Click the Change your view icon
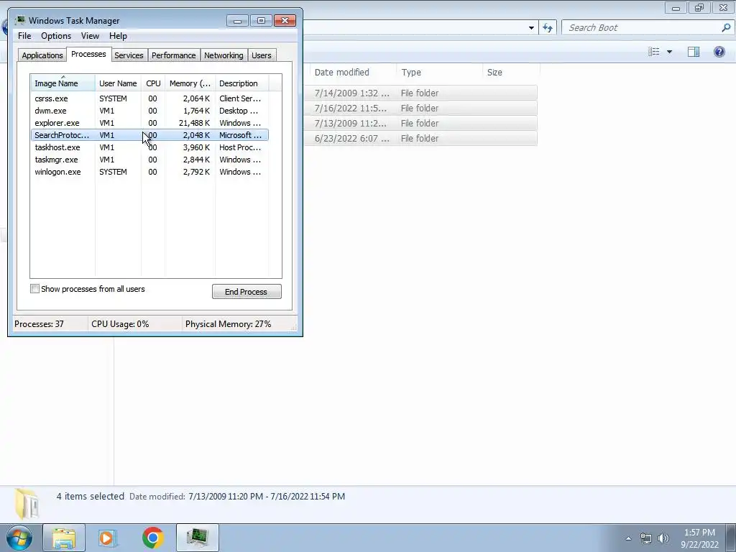736x552 pixels. 654,52
